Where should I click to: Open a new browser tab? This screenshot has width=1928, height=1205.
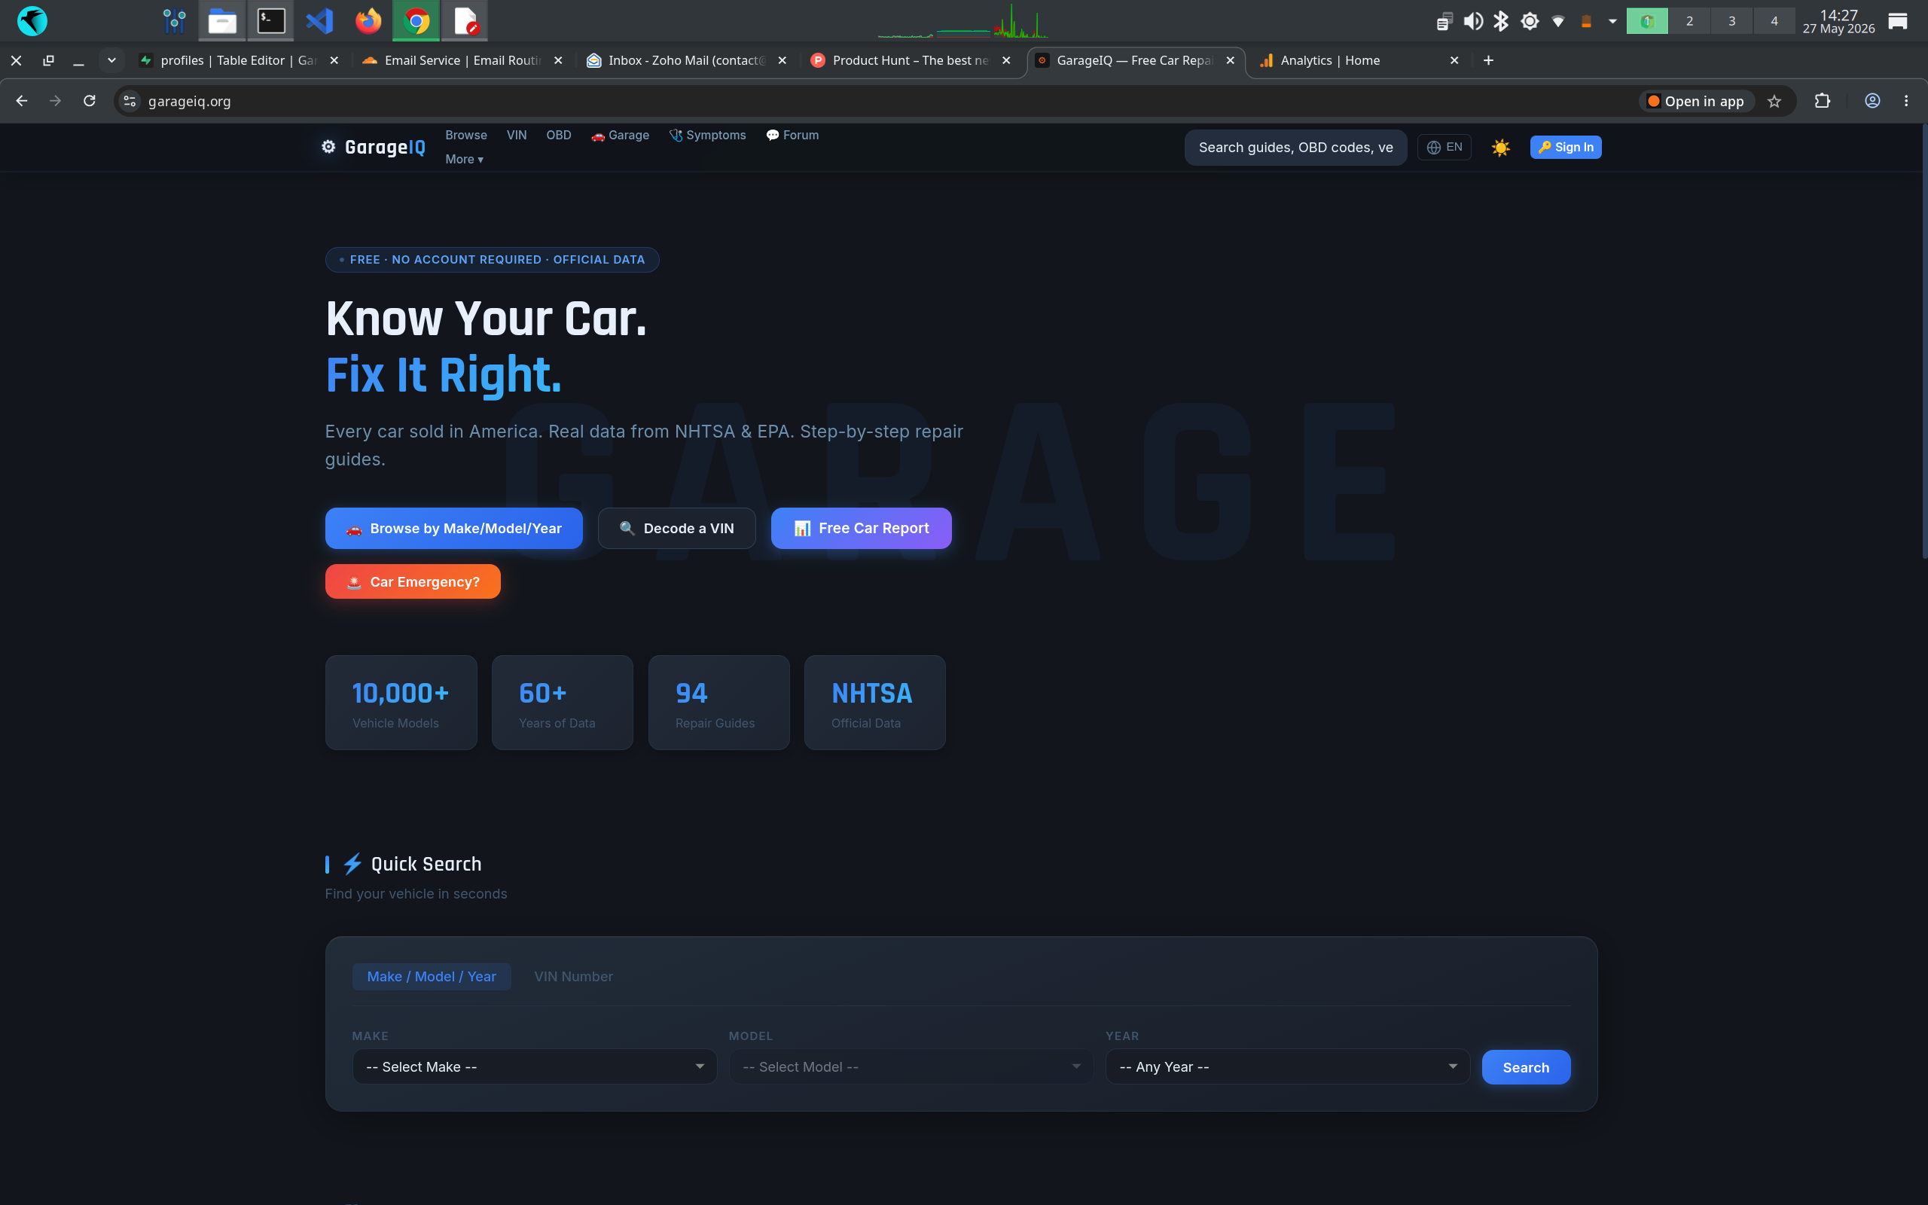point(1488,60)
